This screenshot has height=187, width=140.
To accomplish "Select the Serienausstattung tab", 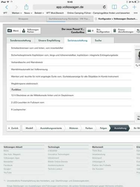I will tap(77, 40).
